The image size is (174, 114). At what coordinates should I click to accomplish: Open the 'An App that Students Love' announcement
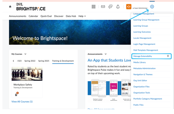(x=109, y=60)
